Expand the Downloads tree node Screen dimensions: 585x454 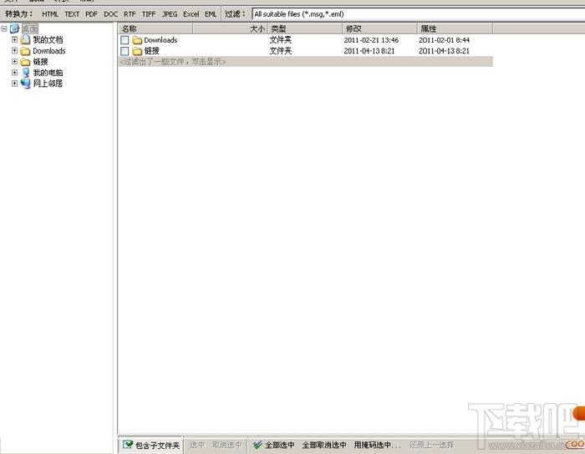14,50
